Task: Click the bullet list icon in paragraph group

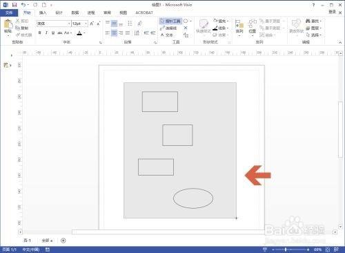Action: click(130, 24)
